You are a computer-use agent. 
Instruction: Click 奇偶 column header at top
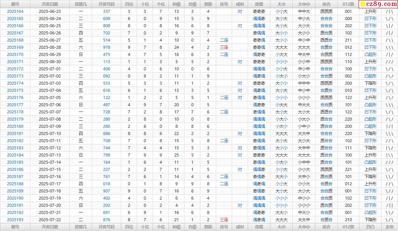(x=259, y=4)
